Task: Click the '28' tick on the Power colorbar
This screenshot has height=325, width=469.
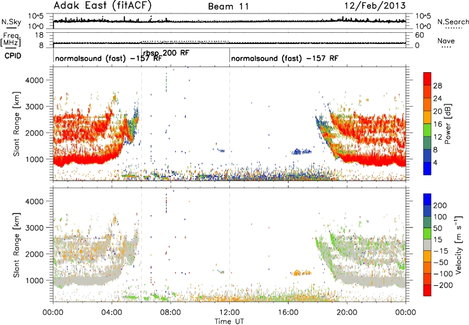Action: (x=437, y=86)
